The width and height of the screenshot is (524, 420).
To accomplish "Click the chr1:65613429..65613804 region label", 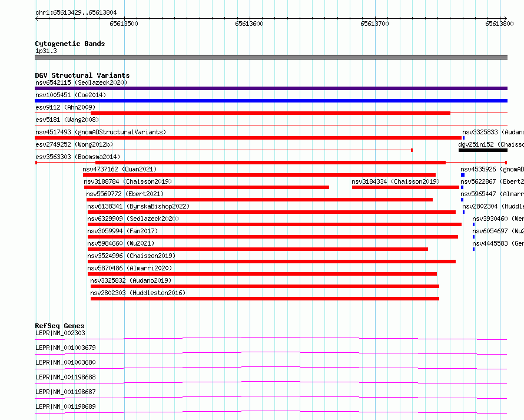I will (x=76, y=13).
